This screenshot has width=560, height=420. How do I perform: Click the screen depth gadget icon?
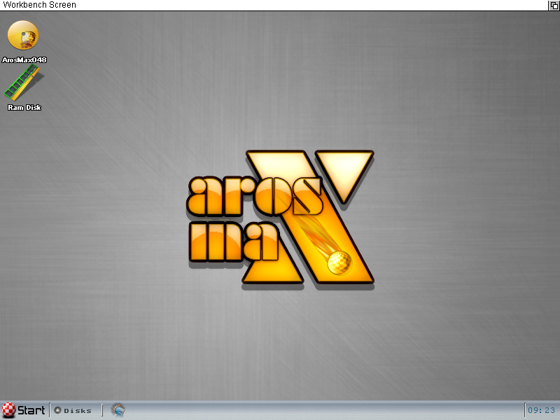554,6
